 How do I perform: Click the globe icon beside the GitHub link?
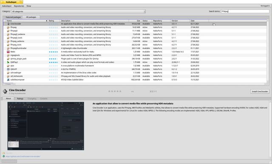4,156
